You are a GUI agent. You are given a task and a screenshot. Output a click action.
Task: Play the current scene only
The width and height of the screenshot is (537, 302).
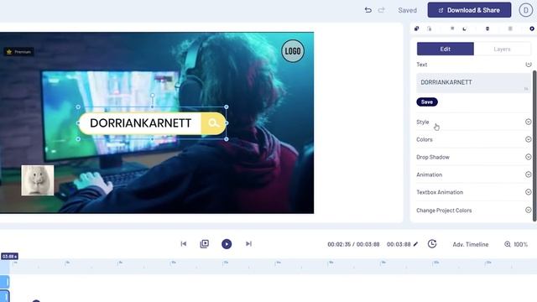[205, 244]
